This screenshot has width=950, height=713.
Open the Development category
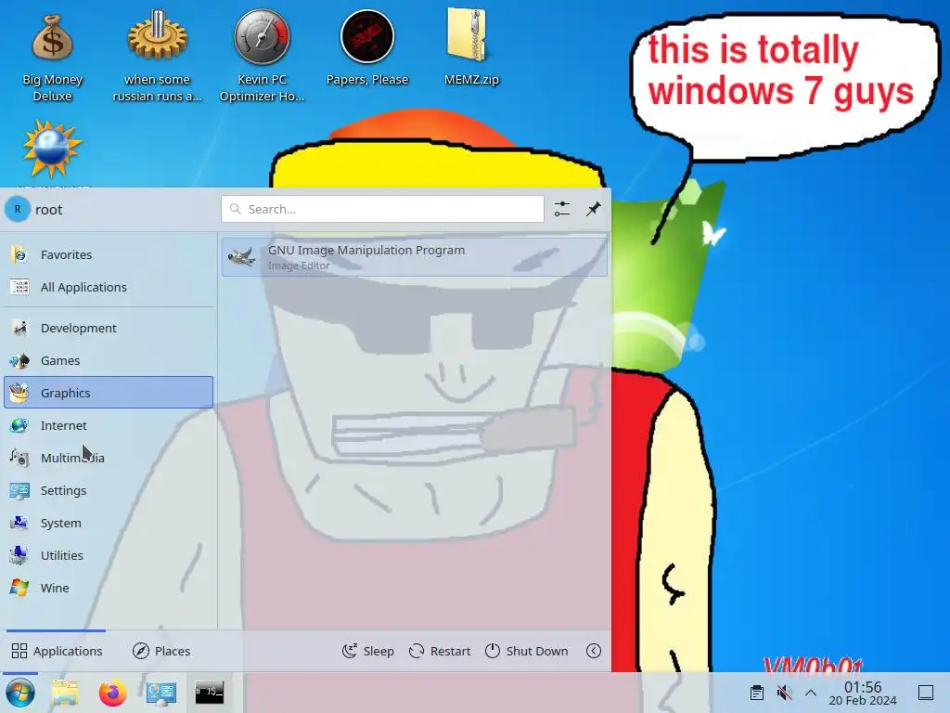tap(109, 328)
